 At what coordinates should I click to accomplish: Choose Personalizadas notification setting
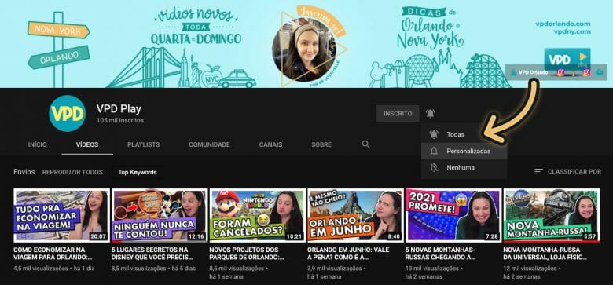click(464, 151)
